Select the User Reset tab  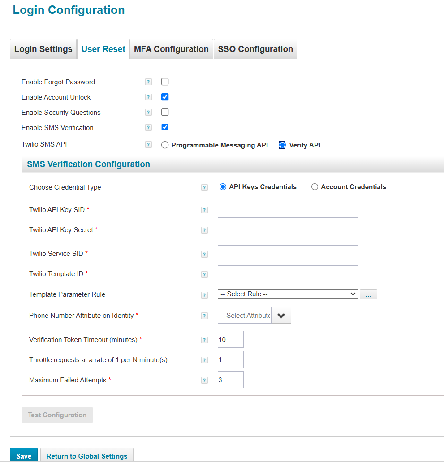103,49
